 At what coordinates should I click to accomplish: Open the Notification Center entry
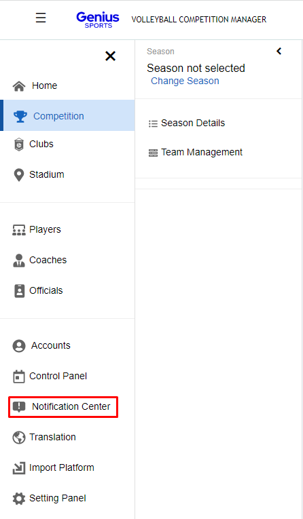point(63,407)
